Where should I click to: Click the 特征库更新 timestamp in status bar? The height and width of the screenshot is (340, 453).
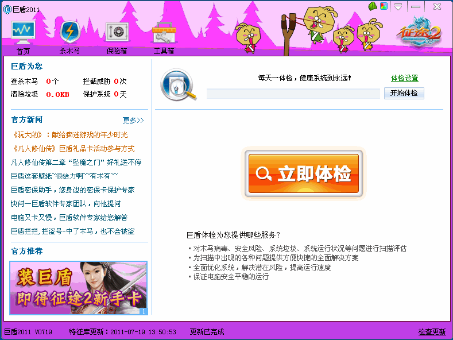point(122,331)
